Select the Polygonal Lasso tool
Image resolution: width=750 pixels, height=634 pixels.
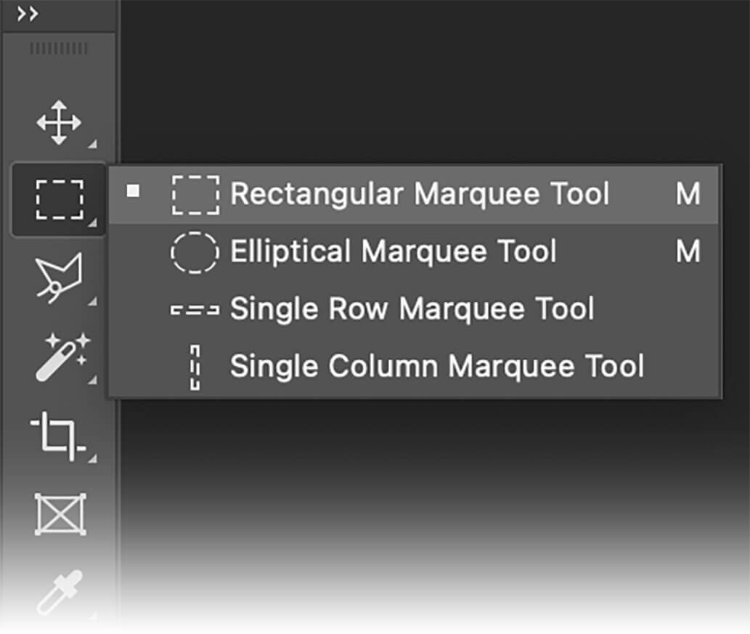tap(59, 277)
